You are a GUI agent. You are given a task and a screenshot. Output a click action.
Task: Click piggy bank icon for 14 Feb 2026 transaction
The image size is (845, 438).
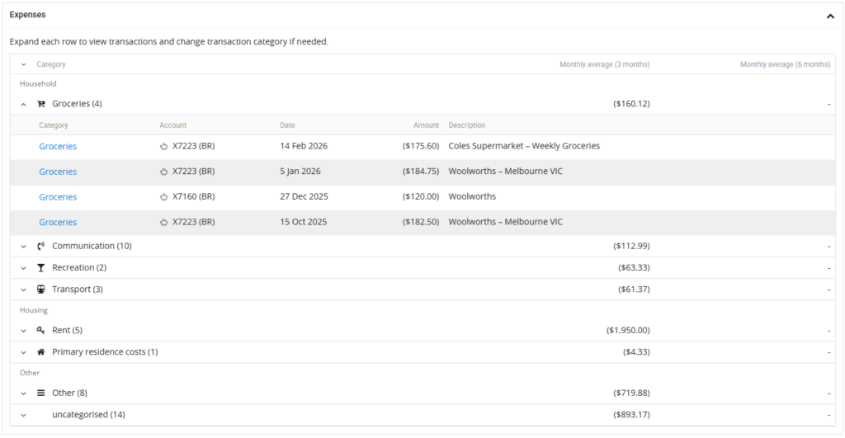click(x=163, y=147)
